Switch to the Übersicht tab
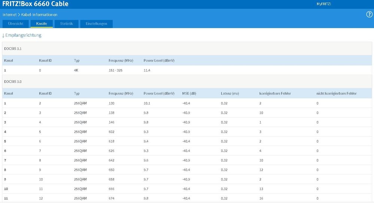 [x=16, y=24]
